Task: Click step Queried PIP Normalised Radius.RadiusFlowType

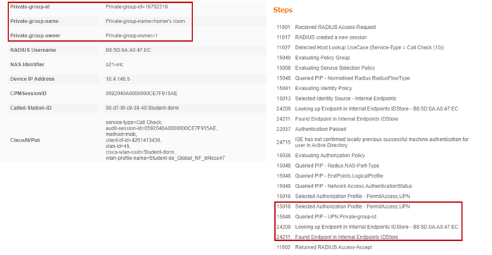Action: (x=343, y=77)
